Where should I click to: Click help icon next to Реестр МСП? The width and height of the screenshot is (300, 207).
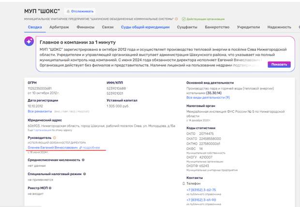50,188
